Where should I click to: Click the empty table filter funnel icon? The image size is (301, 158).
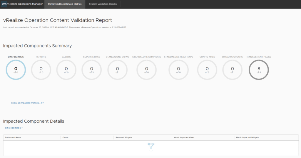[151, 147]
